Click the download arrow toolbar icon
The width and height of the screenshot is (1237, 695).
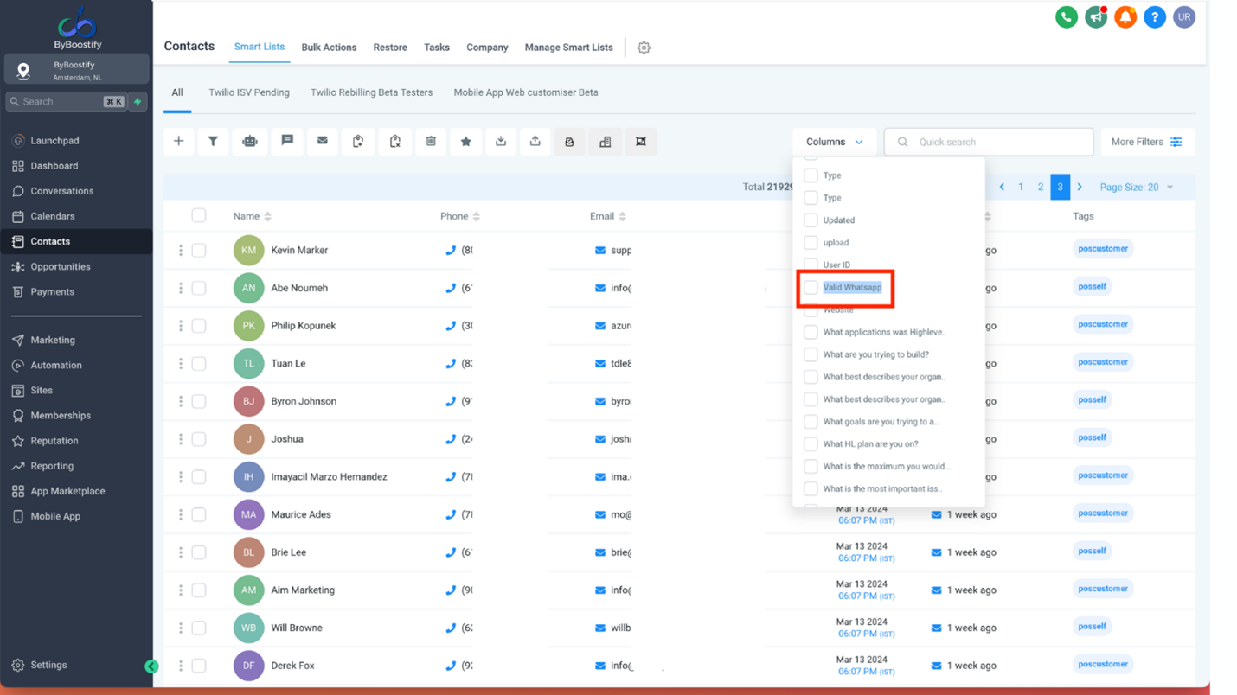(501, 142)
